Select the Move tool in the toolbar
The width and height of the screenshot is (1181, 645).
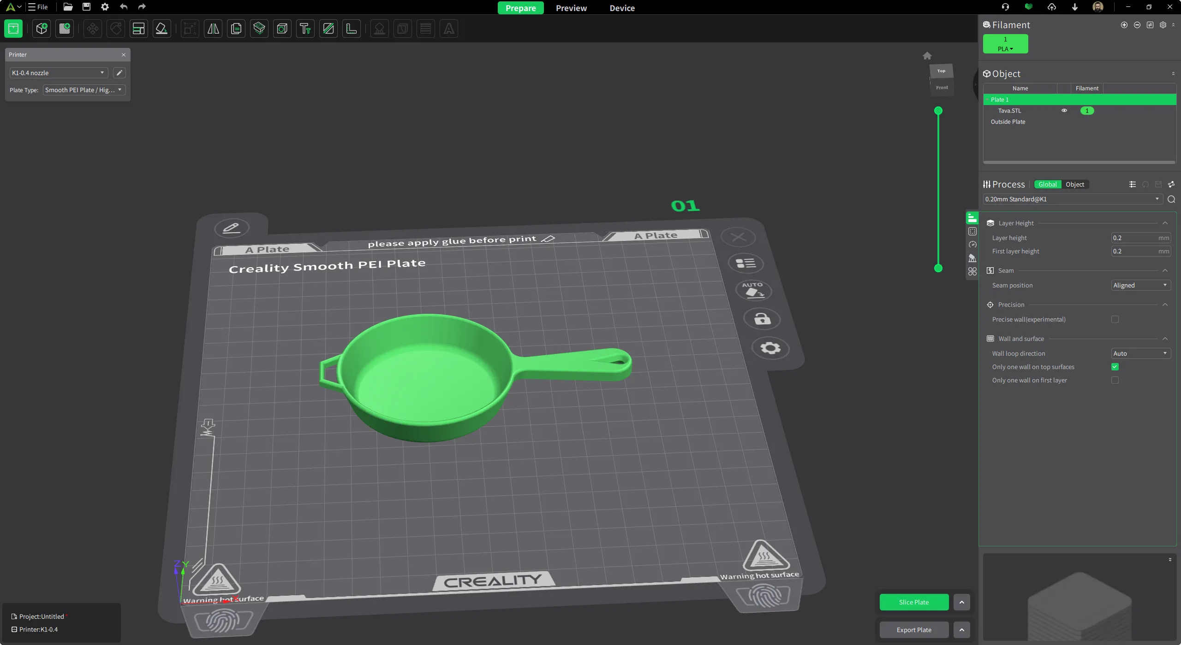[92, 29]
